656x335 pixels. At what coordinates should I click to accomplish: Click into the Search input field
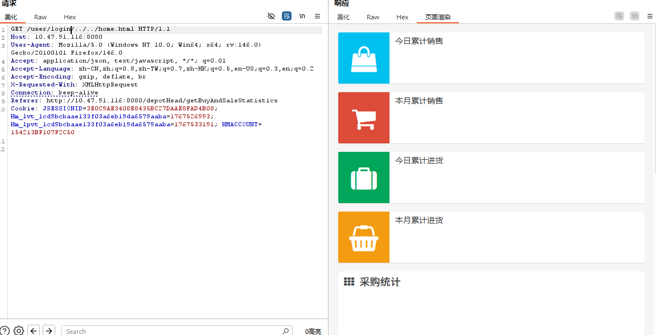coord(171,331)
